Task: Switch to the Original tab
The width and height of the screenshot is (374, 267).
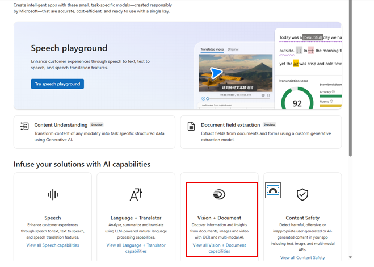Action: [233, 49]
